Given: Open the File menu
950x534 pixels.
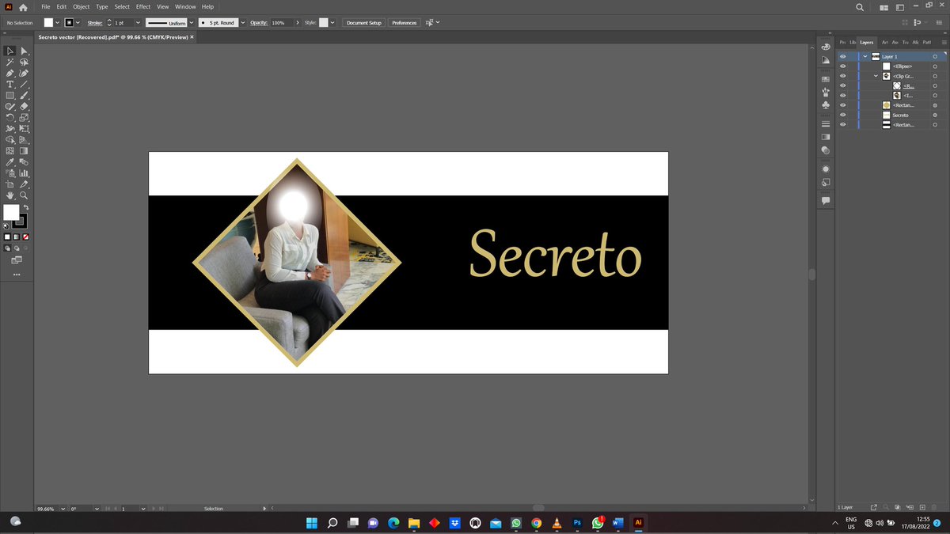Looking at the screenshot, I should [x=46, y=6].
